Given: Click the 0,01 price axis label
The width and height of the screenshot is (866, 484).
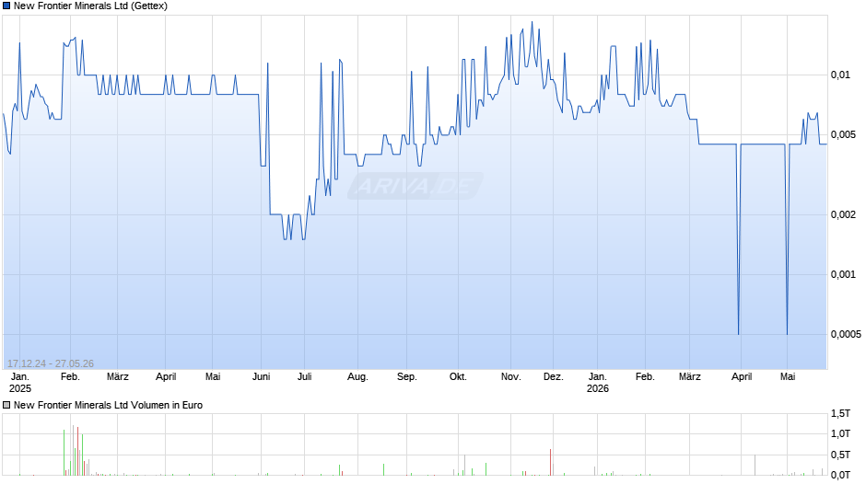Looking at the screenshot, I should tap(840, 75).
